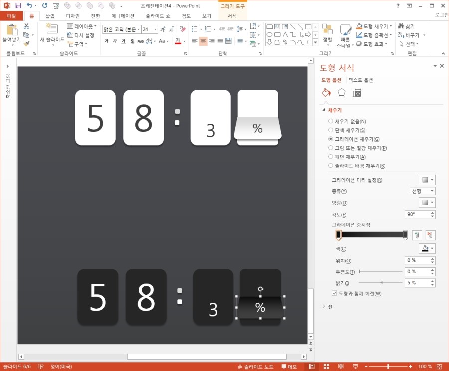The width and height of the screenshot is (449, 371).
Task: Apply text shadow with the S icon
Action: (132, 41)
